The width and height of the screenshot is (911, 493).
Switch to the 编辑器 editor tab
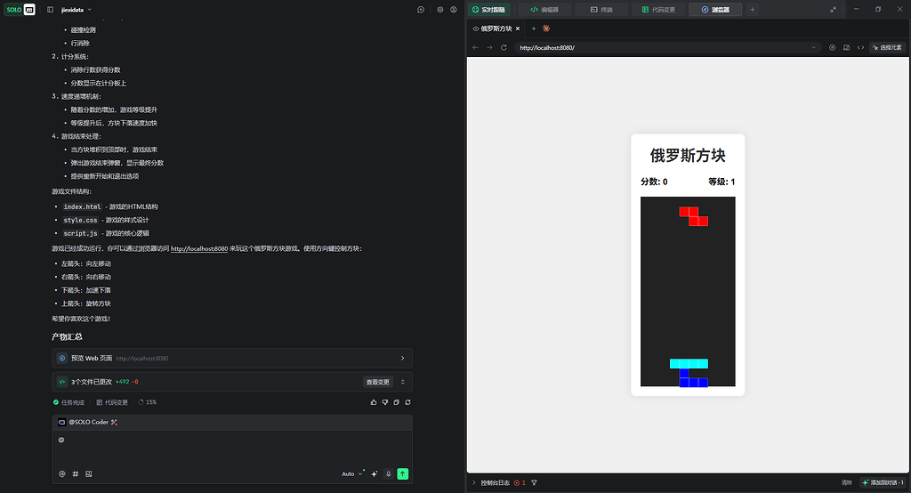pos(544,9)
